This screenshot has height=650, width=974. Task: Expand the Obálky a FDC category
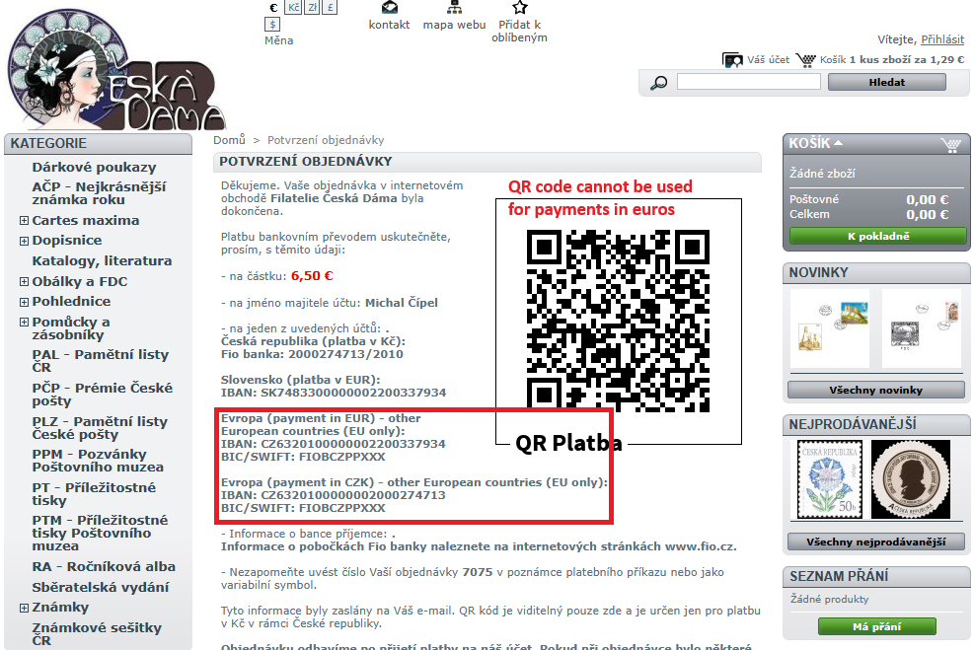pyautogui.click(x=24, y=282)
